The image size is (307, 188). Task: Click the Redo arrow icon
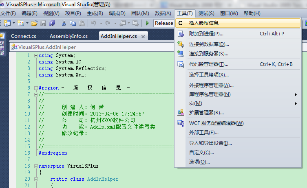[x=108, y=24]
